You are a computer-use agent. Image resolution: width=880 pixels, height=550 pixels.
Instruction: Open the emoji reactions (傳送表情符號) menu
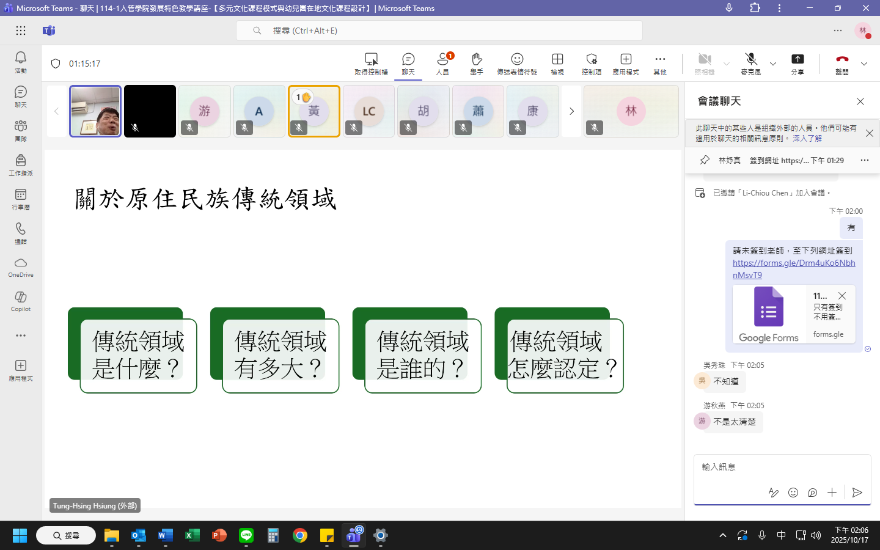(517, 59)
